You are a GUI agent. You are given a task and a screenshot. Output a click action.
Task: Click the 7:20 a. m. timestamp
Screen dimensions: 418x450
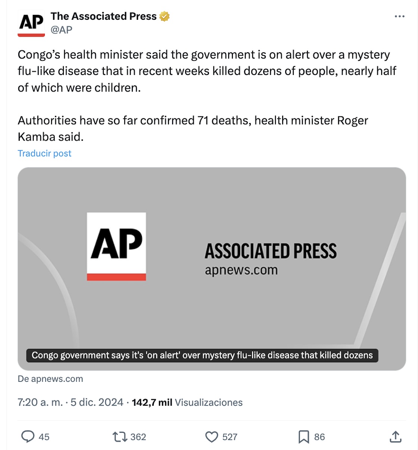pos(40,402)
